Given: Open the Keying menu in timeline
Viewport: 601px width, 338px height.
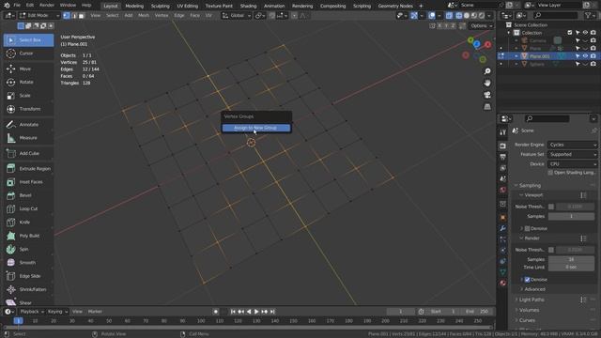Looking at the screenshot, I should click(x=57, y=312).
